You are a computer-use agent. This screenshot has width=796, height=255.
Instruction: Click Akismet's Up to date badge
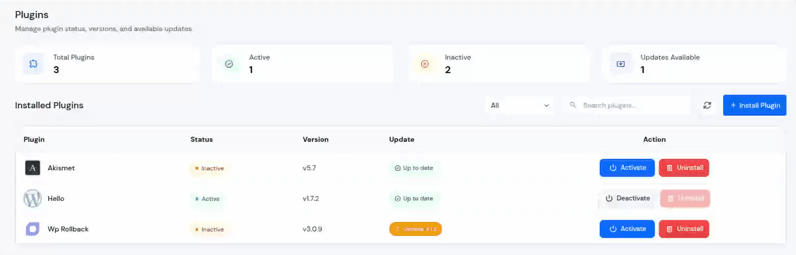click(x=414, y=168)
